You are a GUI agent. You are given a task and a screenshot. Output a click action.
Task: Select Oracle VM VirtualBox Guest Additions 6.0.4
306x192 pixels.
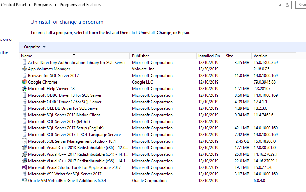[67, 181]
